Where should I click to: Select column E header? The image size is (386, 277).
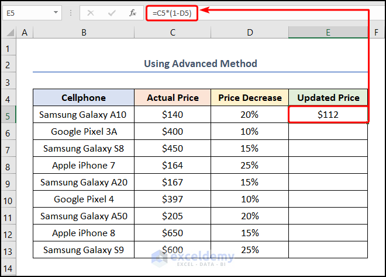[328, 33]
